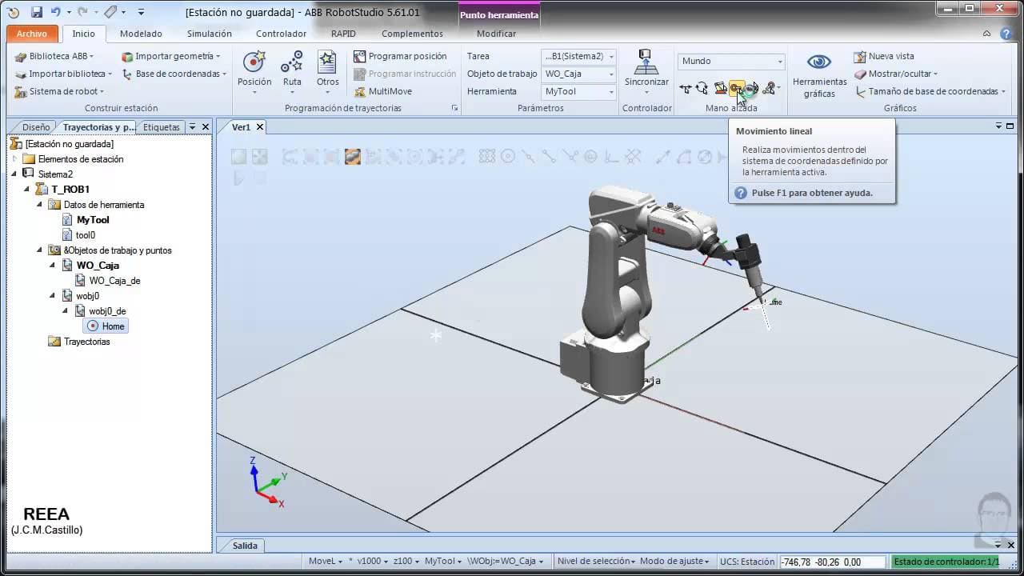The width and height of the screenshot is (1024, 576).
Task: Switch to the Controlador tab
Action: tap(281, 34)
